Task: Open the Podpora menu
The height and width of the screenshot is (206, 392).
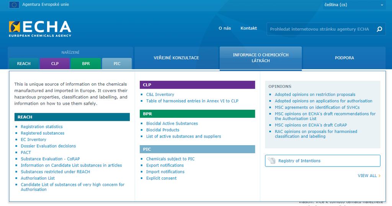Action: coord(344,58)
